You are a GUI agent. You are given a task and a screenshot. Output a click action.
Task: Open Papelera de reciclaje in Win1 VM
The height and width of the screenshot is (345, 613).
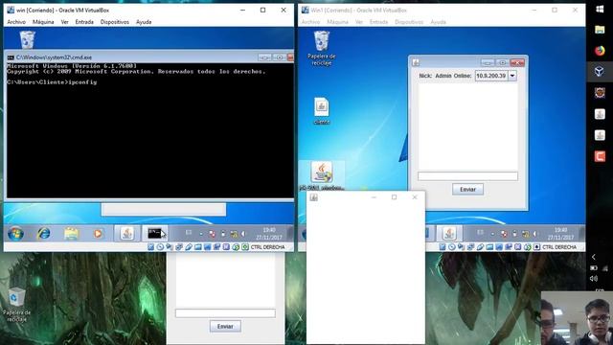pos(322,48)
